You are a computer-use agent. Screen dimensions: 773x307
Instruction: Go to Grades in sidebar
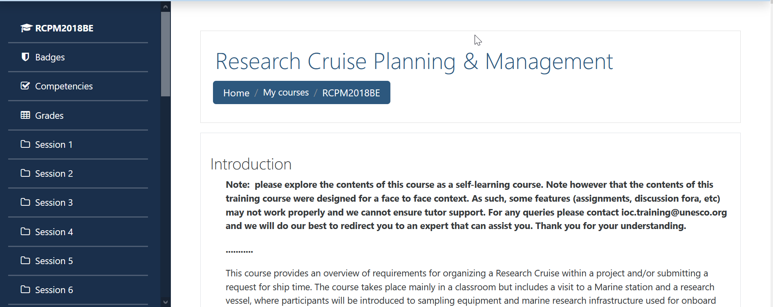click(x=49, y=116)
